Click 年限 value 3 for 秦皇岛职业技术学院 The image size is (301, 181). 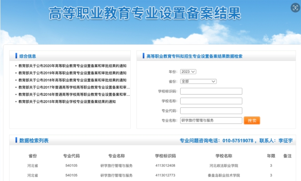[271, 175]
